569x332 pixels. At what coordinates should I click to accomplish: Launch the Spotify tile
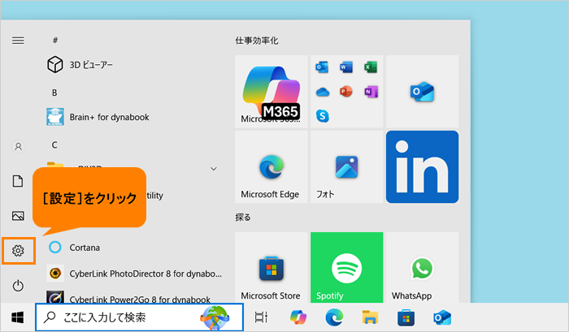tap(347, 268)
